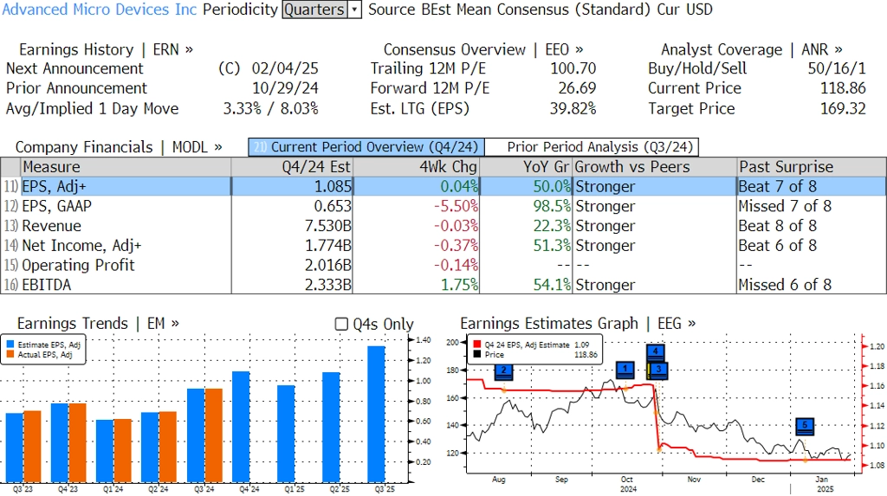Screen dimensions: 887x496
Task: Click the Cur USD currency field
Action: pos(684,10)
